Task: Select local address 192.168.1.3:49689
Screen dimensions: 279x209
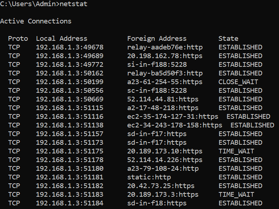Action: pyautogui.click(x=70, y=56)
